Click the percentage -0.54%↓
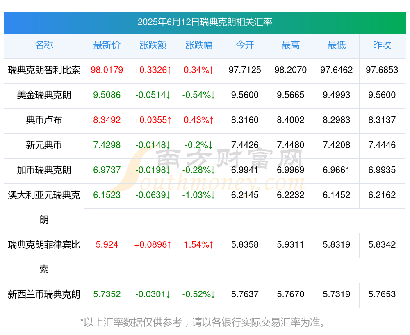The image size is (410, 335). tap(199, 95)
